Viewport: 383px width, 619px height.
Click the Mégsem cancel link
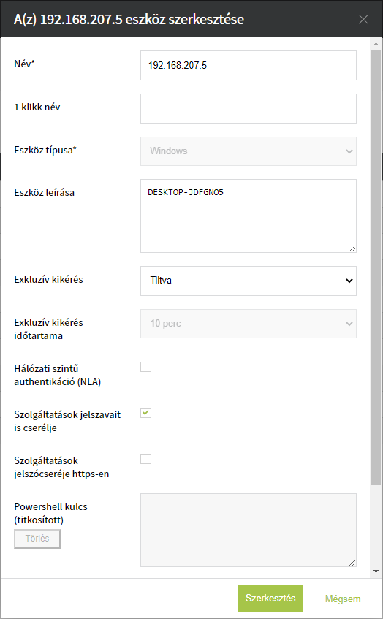pos(343,599)
